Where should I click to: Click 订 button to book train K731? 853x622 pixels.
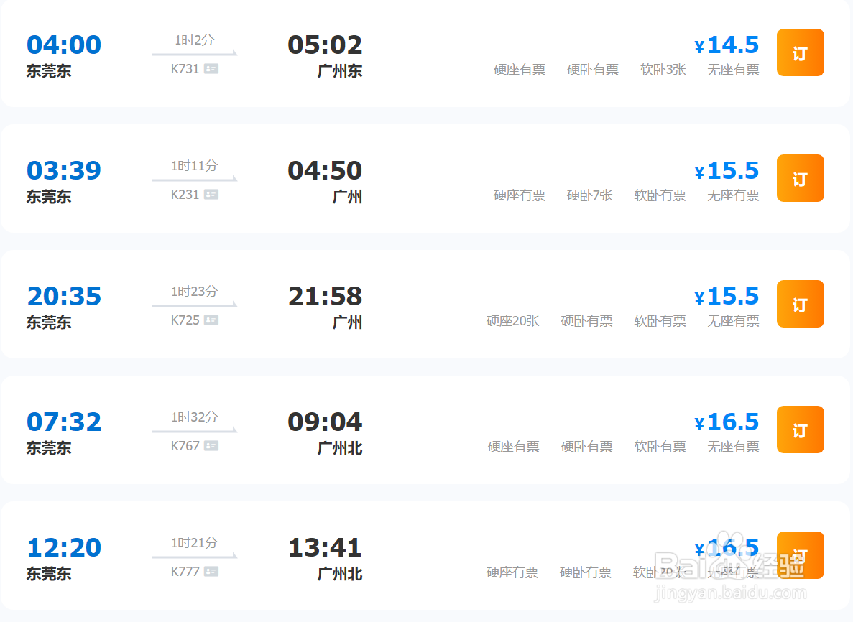pos(800,52)
